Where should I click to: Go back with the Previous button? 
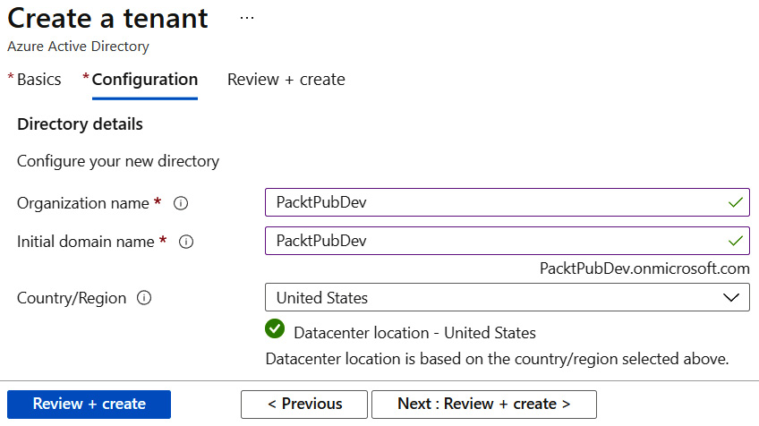click(x=304, y=405)
